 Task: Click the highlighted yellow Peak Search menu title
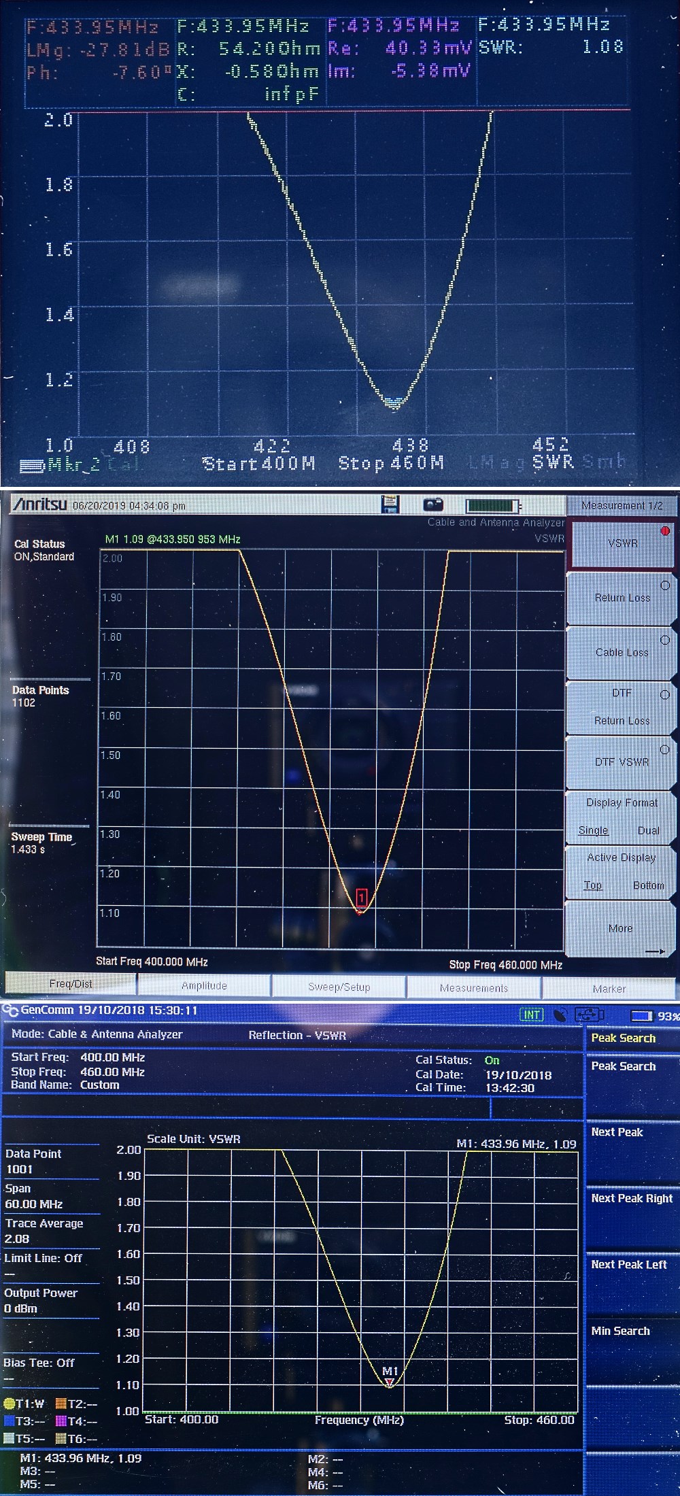[624, 1038]
